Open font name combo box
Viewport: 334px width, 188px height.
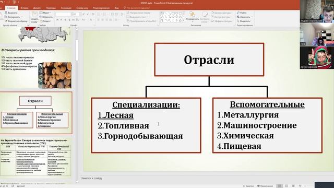pos(63,14)
